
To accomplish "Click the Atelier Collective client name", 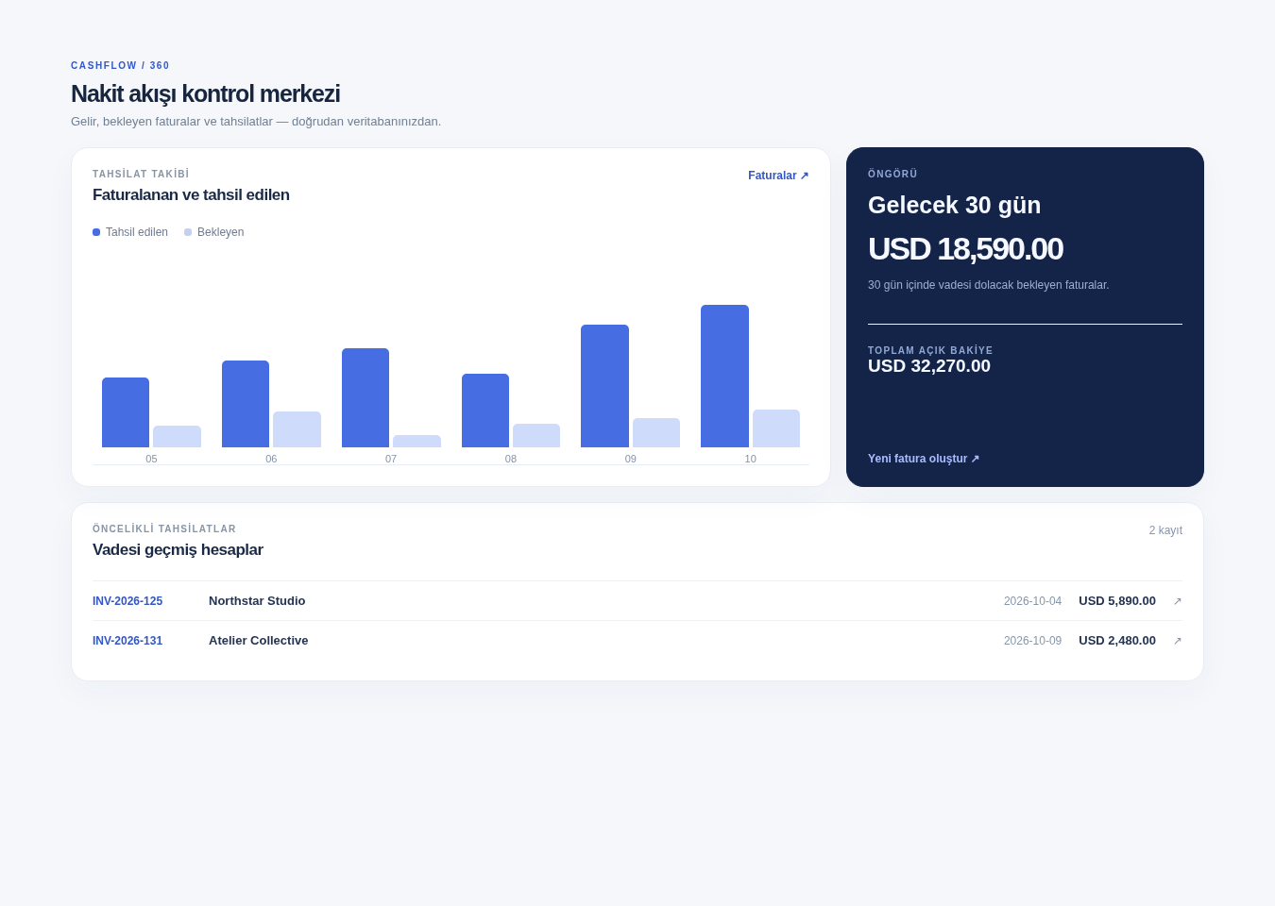I will click(x=259, y=641).
